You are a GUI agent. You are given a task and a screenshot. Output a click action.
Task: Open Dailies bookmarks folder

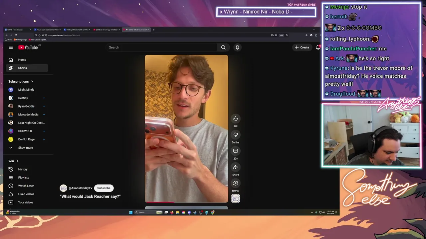[x=9, y=40]
